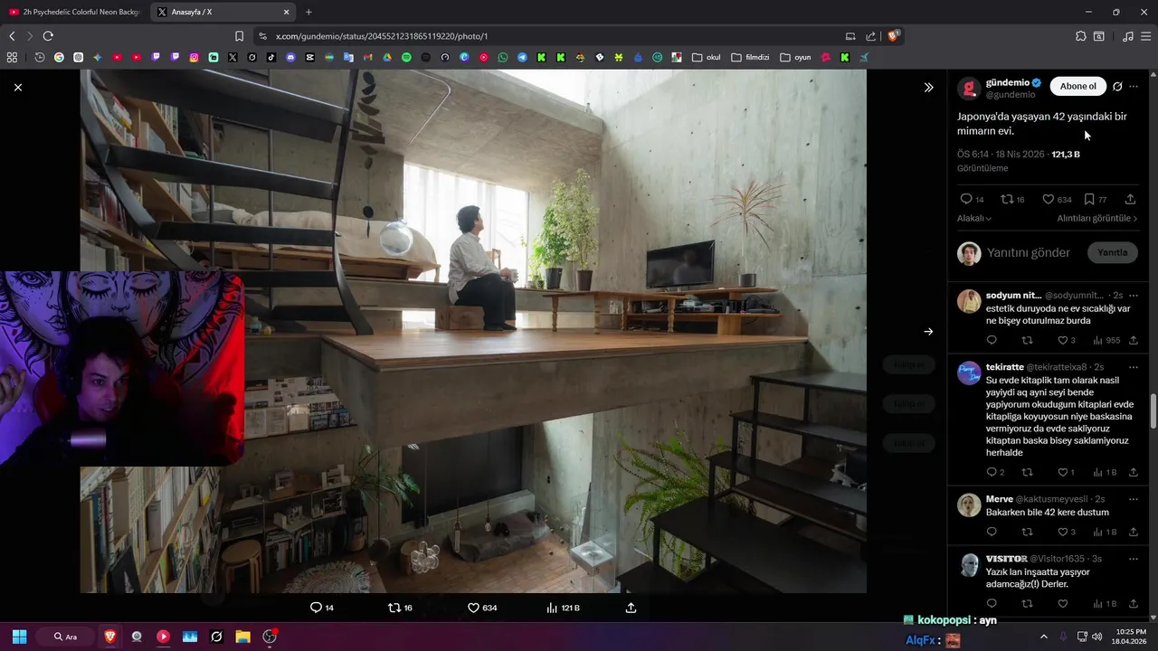1158x651 pixels.
Task: Collapse the tweet sidebar with the double-chevron icon
Action: pos(928,88)
